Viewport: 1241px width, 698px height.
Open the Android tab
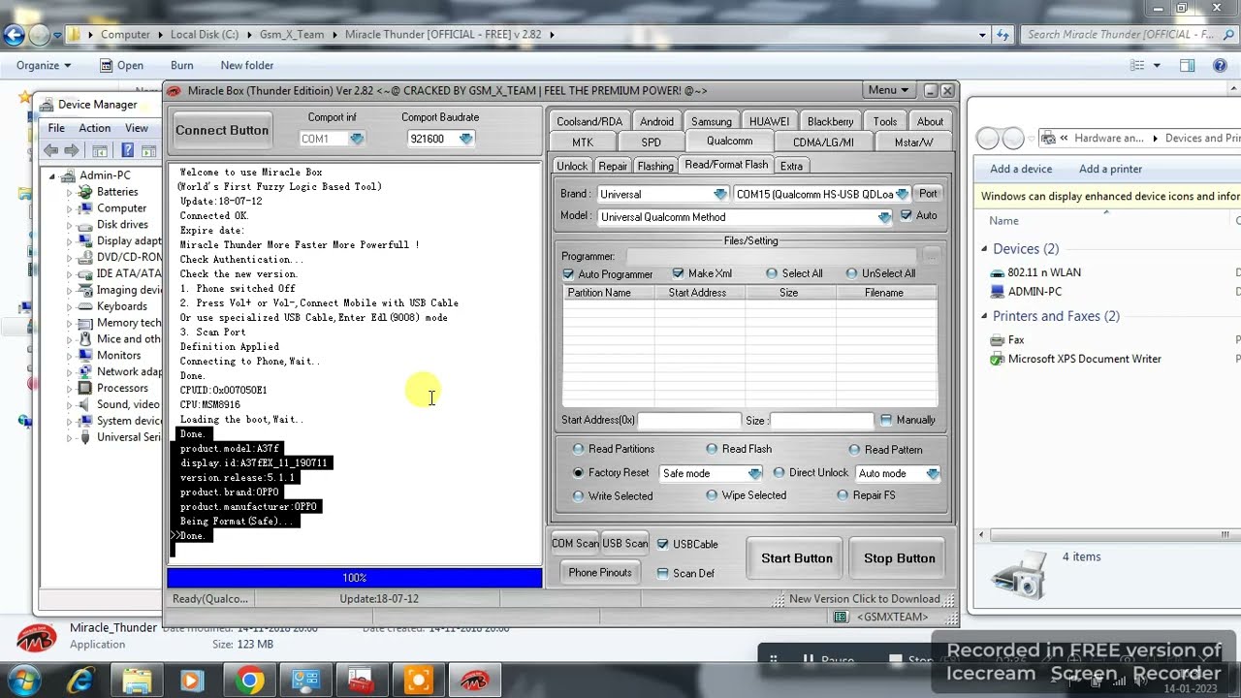coord(656,121)
